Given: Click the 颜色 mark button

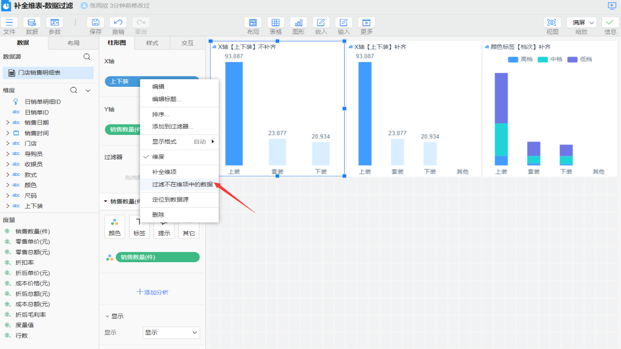Looking at the screenshot, I should [115, 226].
